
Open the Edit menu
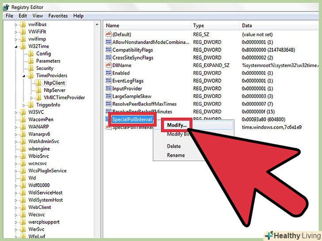tap(23, 16)
